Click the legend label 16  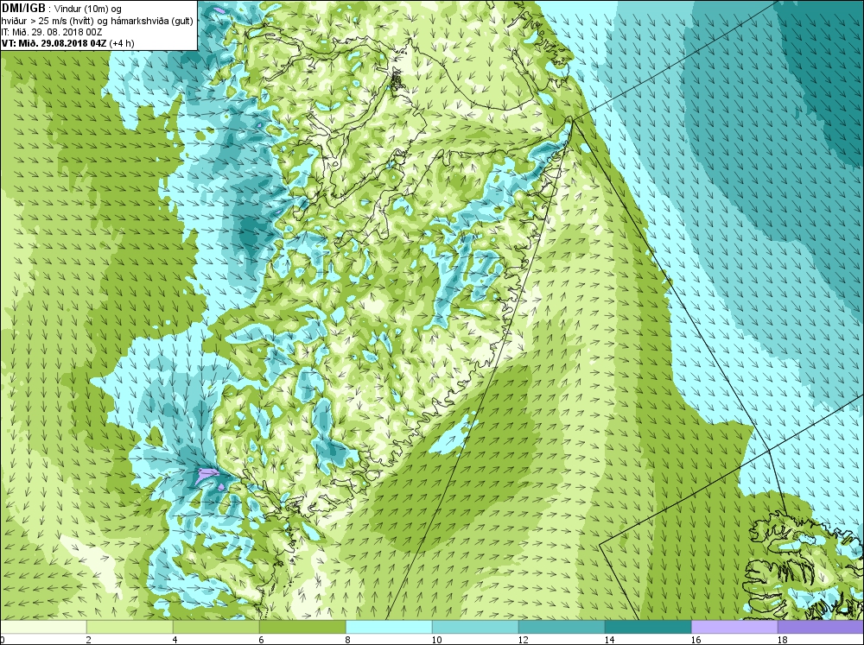pyautogui.click(x=696, y=640)
